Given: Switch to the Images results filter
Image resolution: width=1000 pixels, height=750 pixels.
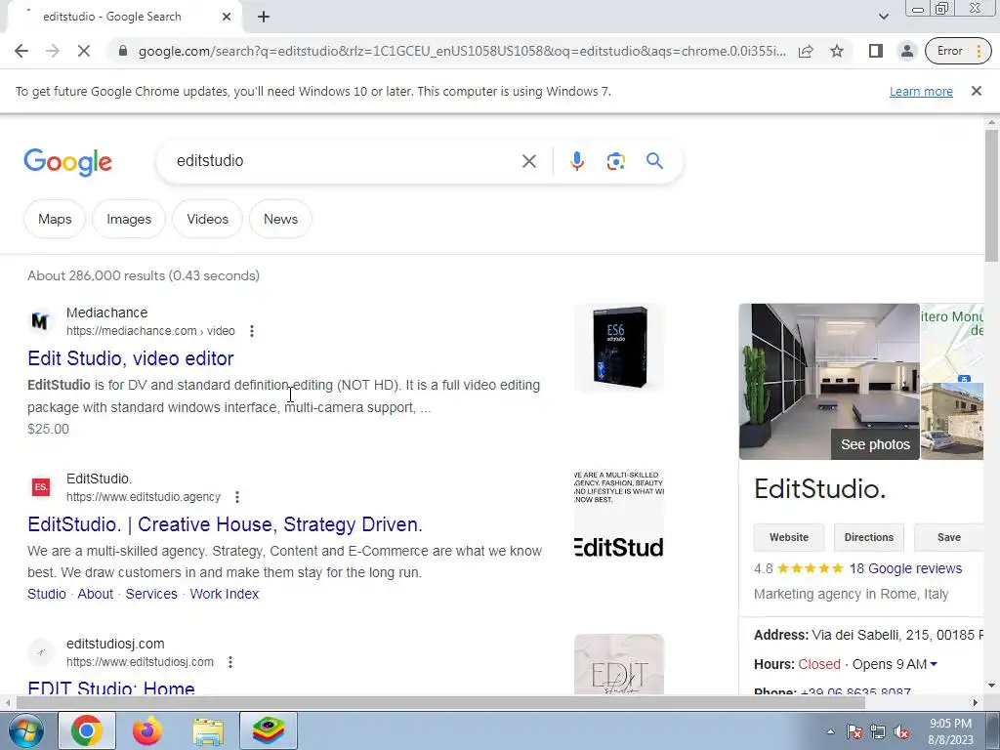Looking at the screenshot, I should pos(129,219).
